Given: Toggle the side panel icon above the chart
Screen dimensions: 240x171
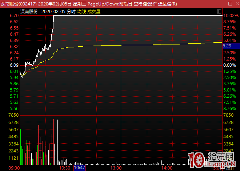Looking at the screenshot, I should [x=219, y=12].
